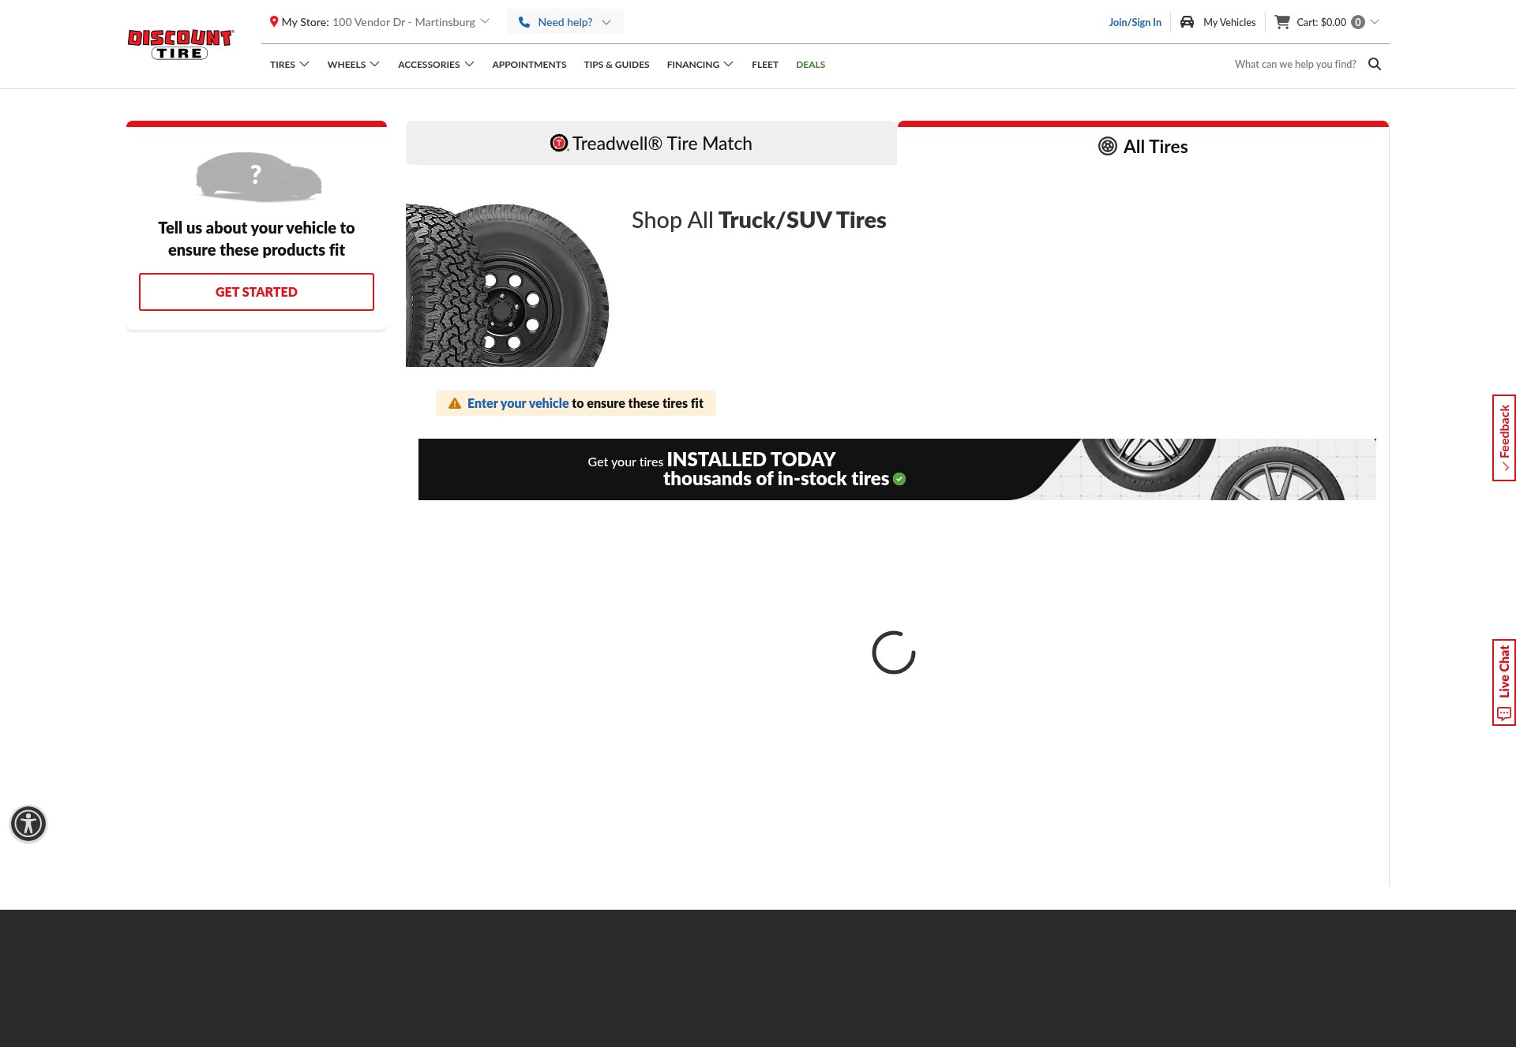1516x1047 pixels.
Task: Go to Appointments
Action: tap(529, 65)
